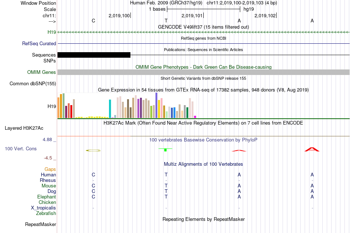Click the black Publications sequence block

point(94,55)
